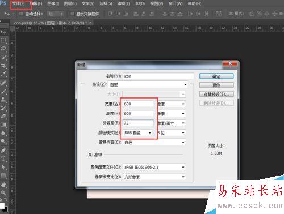Collapse the 高级 advanced section
Screen dimensions: 284x214
90,155
